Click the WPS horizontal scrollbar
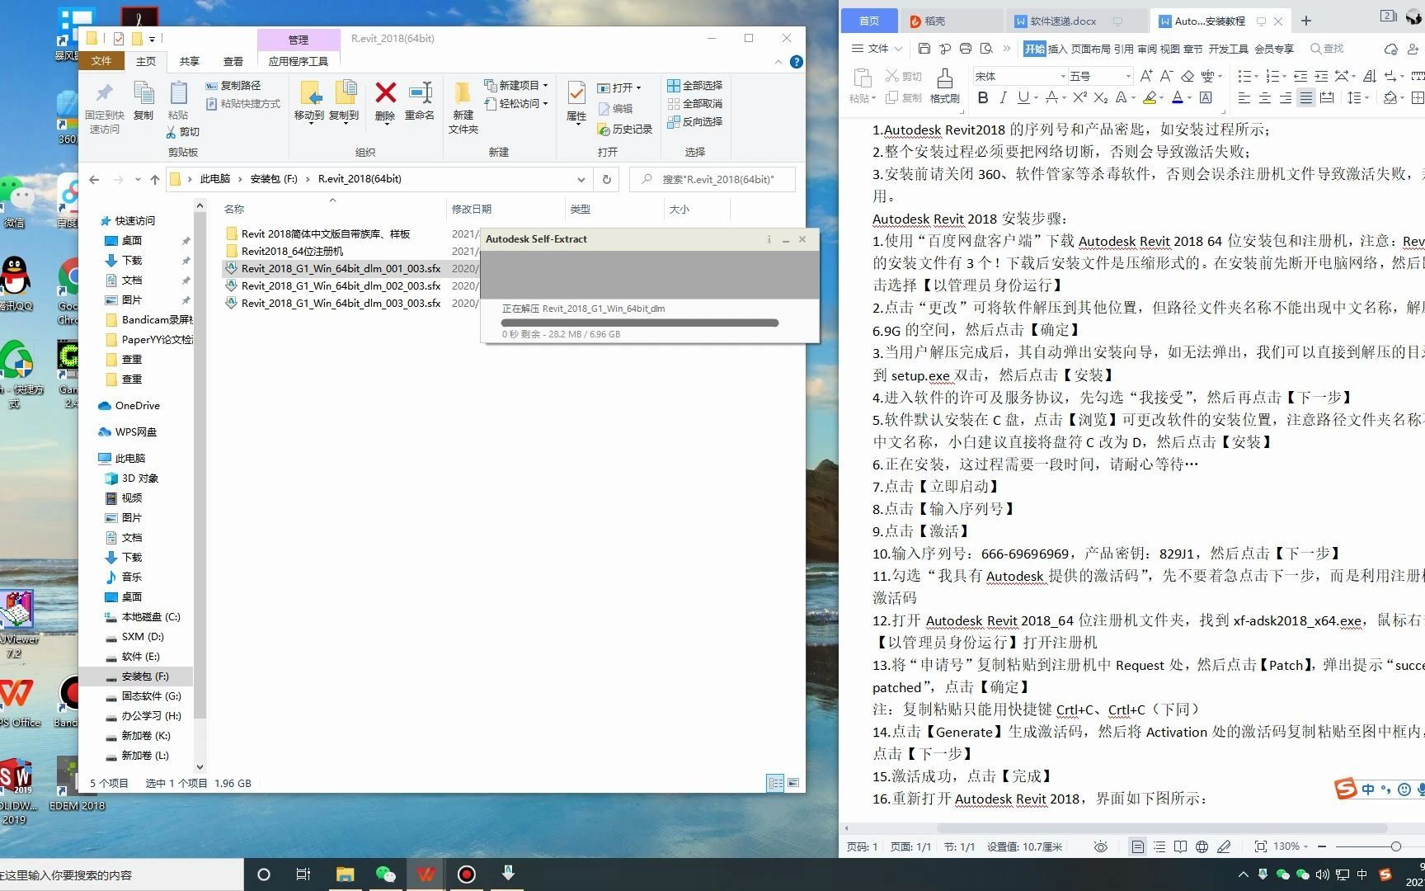Screen dimensions: 1425x891 click(1161, 827)
